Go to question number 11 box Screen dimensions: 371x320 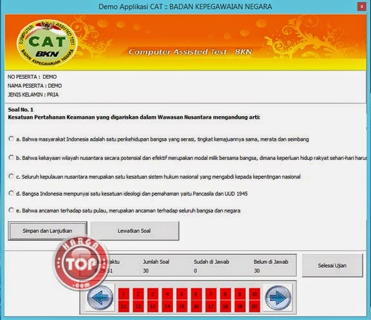[x=124, y=306]
